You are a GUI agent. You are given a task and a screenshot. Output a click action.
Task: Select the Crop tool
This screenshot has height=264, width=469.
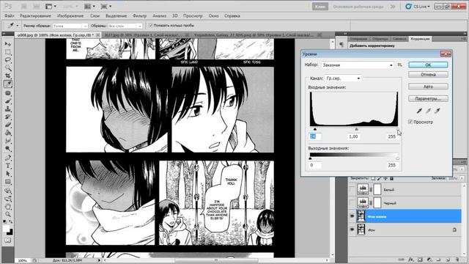pyautogui.click(x=8, y=76)
